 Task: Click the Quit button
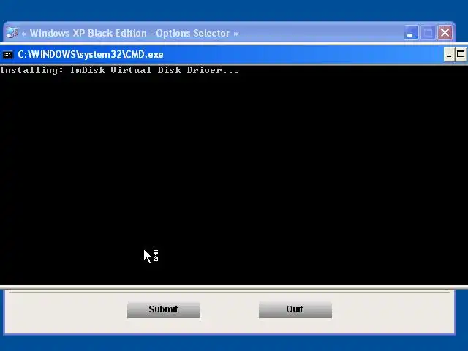click(295, 309)
